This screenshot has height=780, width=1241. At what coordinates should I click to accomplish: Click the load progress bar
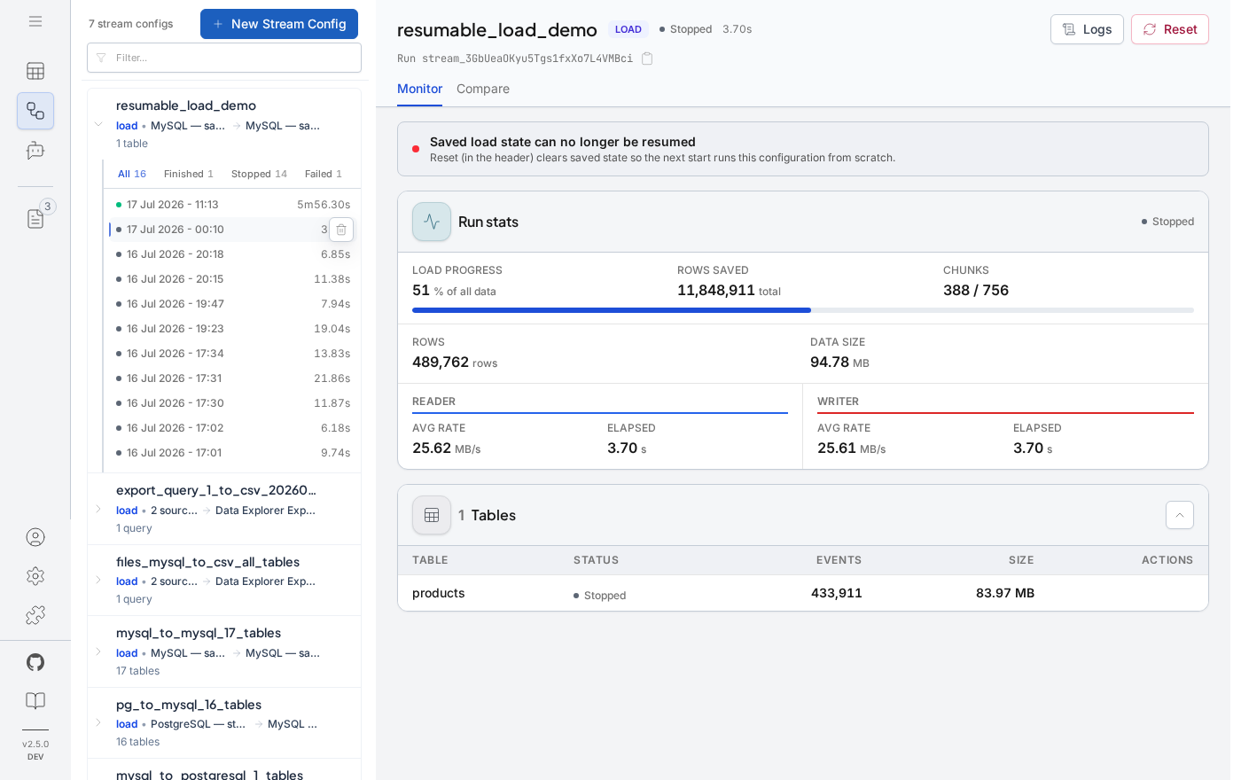(803, 310)
